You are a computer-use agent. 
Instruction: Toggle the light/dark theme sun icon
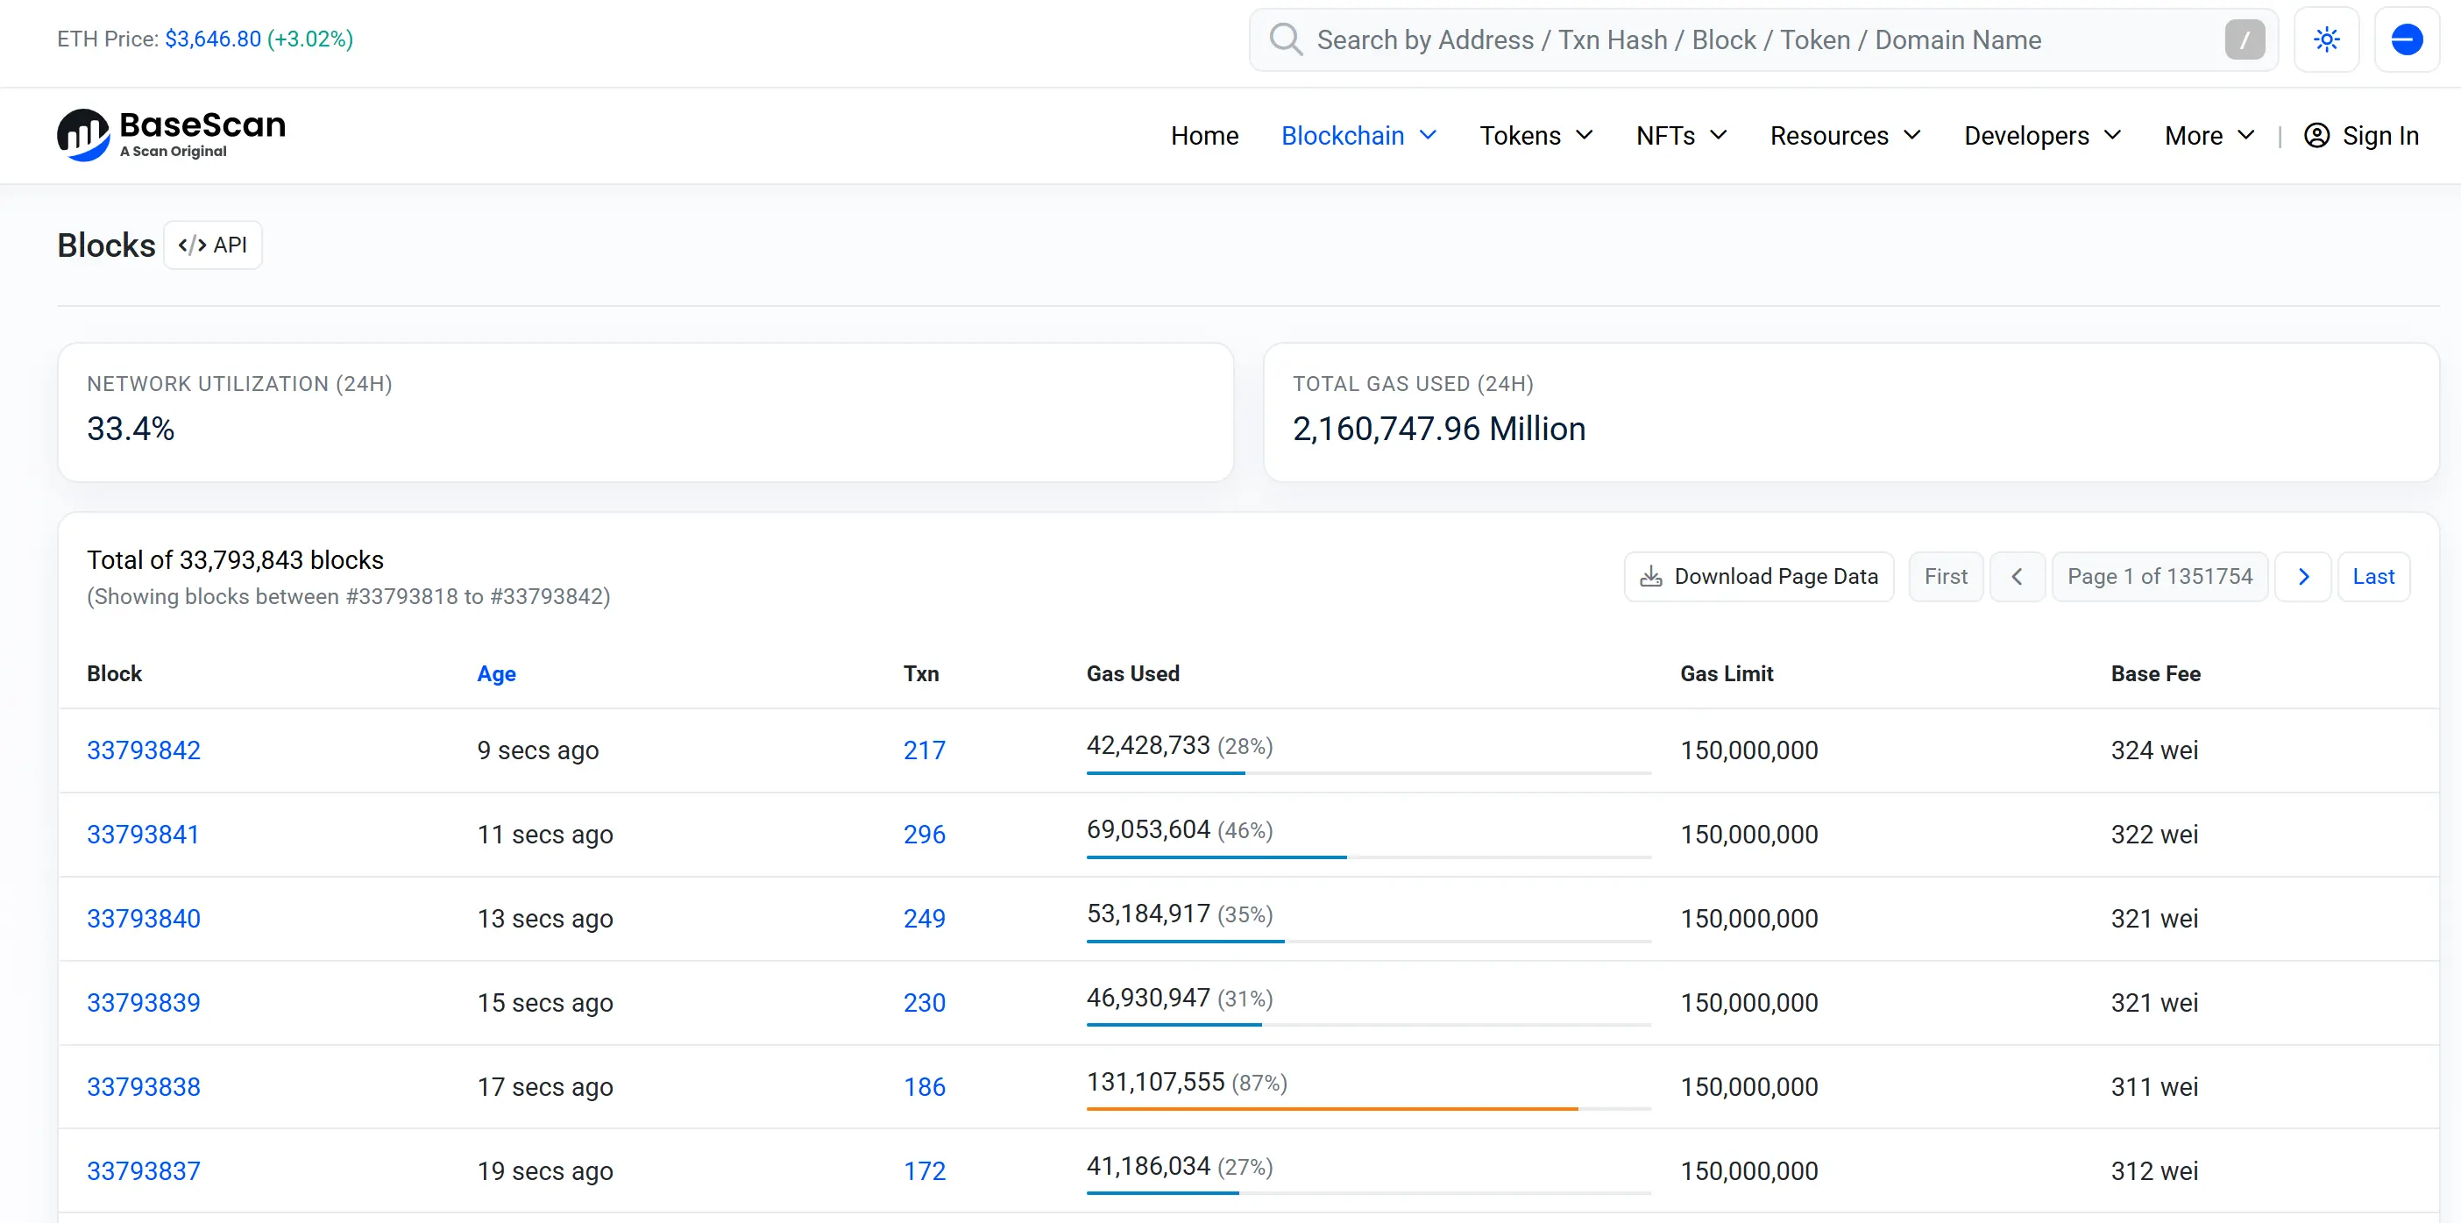(2326, 39)
